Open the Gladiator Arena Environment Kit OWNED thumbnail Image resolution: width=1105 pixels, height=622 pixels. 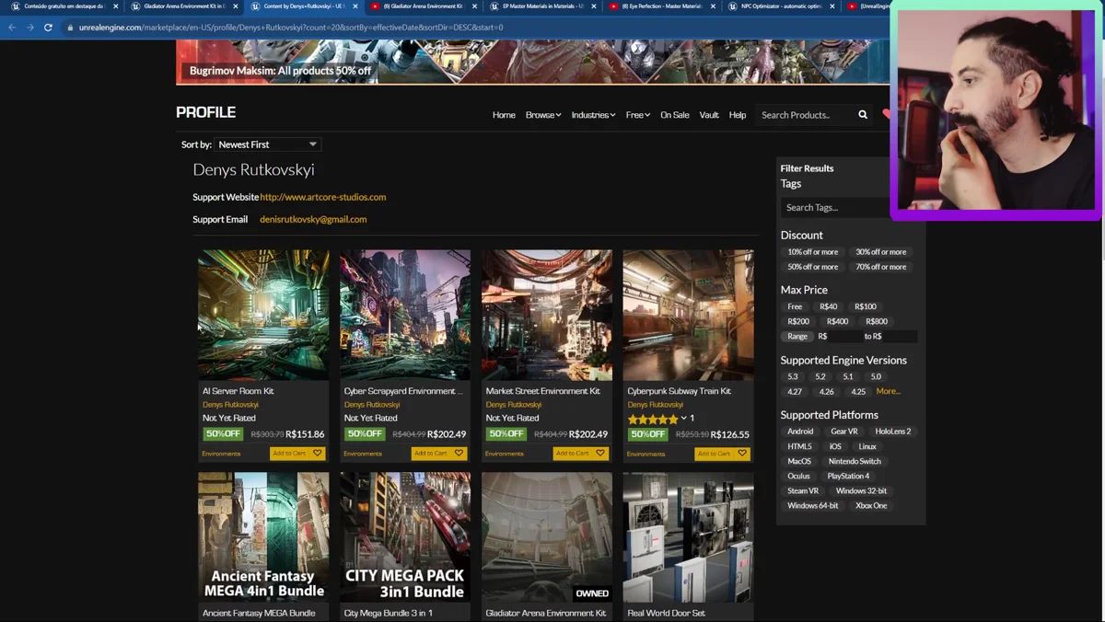(x=547, y=537)
